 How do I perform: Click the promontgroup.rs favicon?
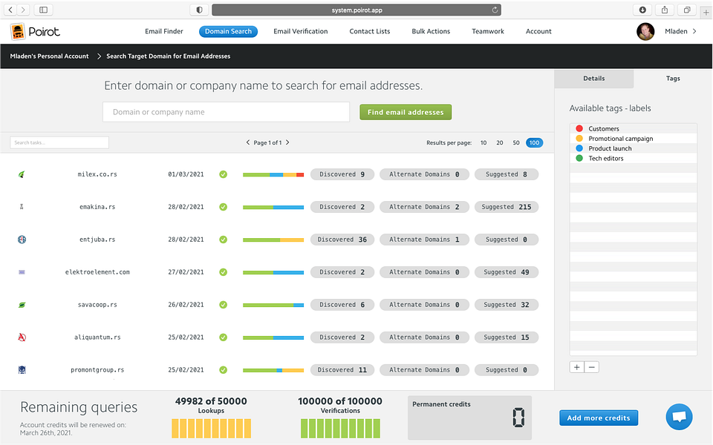(22, 369)
